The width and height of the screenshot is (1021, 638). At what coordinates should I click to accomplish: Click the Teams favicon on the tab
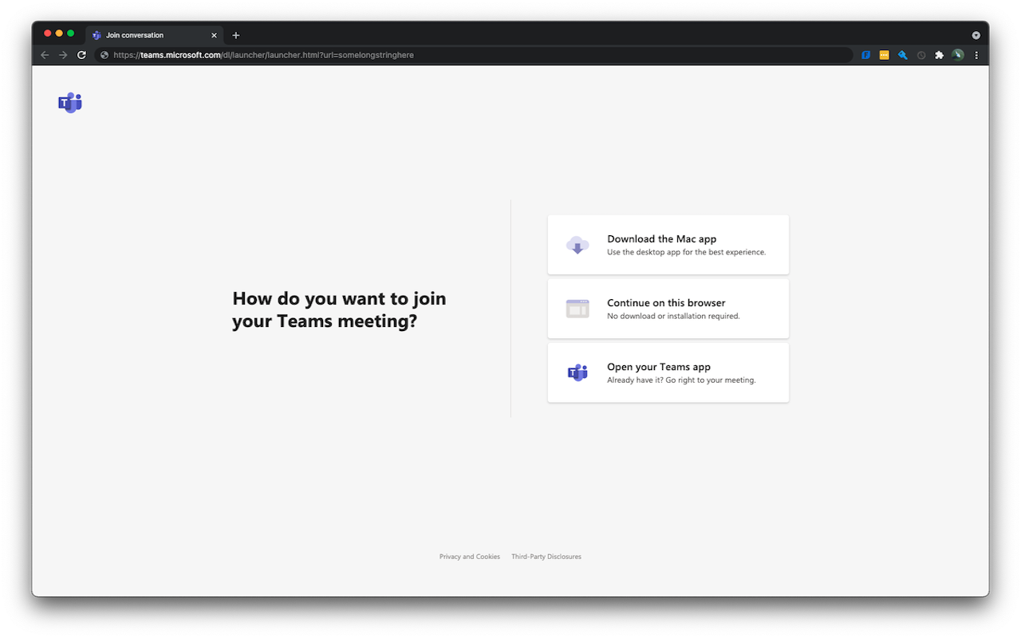[x=97, y=35]
